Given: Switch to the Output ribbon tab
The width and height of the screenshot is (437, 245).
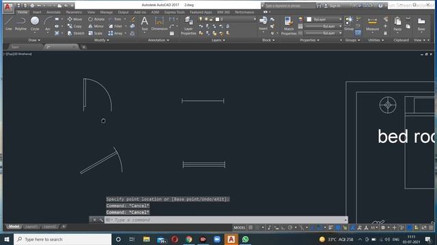Looking at the screenshot, I should coord(123,12).
